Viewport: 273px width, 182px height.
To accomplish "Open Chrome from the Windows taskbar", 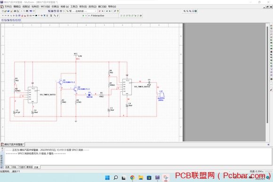I will [x=132, y=177].
